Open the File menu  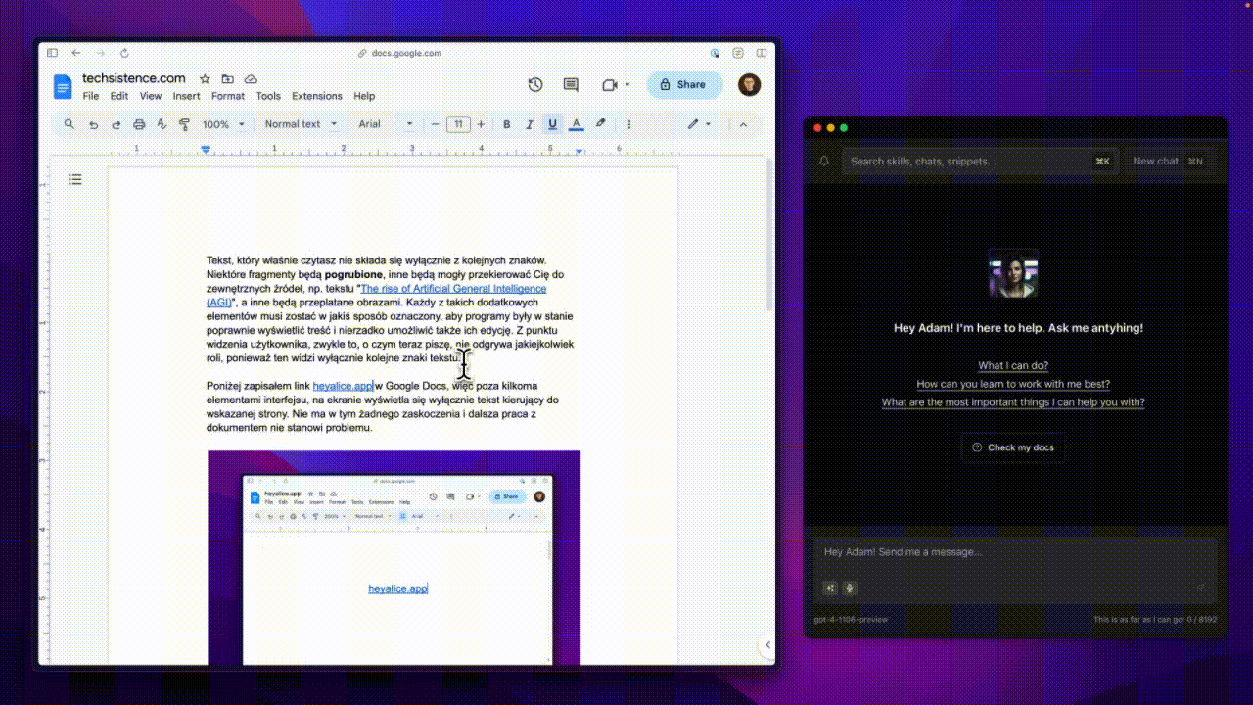coord(91,96)
